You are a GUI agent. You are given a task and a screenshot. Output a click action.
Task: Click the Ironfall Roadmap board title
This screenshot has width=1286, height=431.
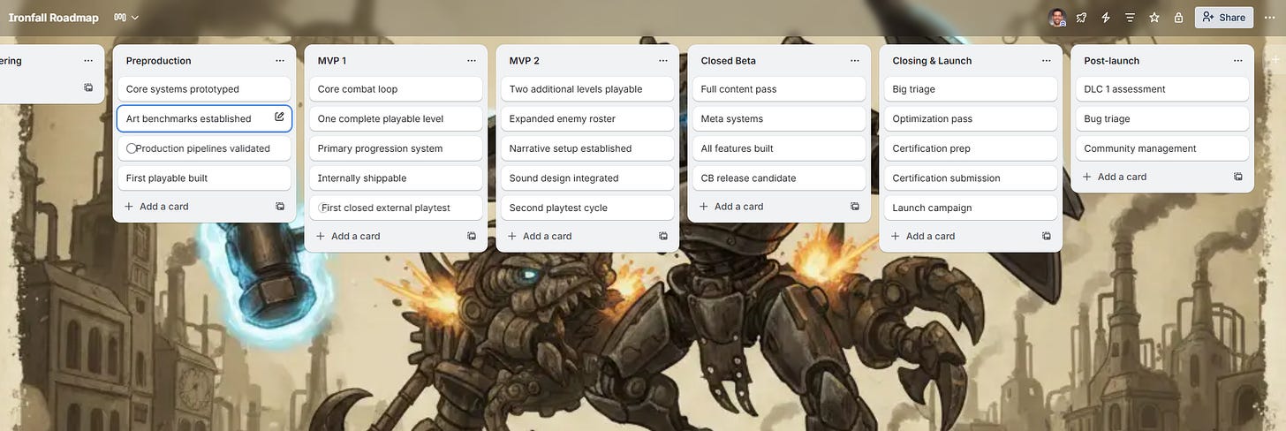52,17
